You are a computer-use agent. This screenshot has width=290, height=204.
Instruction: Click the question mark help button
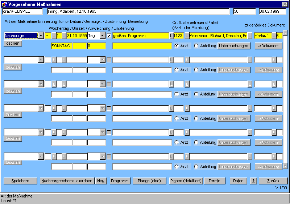point(253,181)
